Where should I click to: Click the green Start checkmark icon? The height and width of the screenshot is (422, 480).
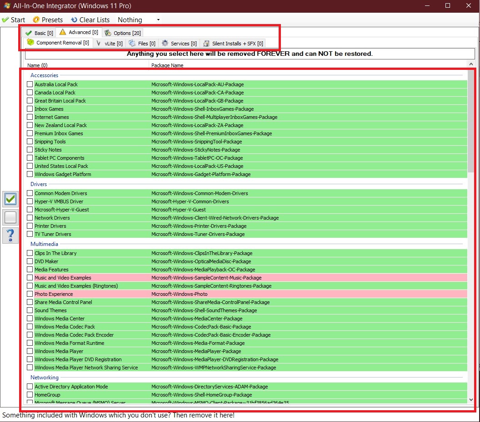tap(5, 20)
